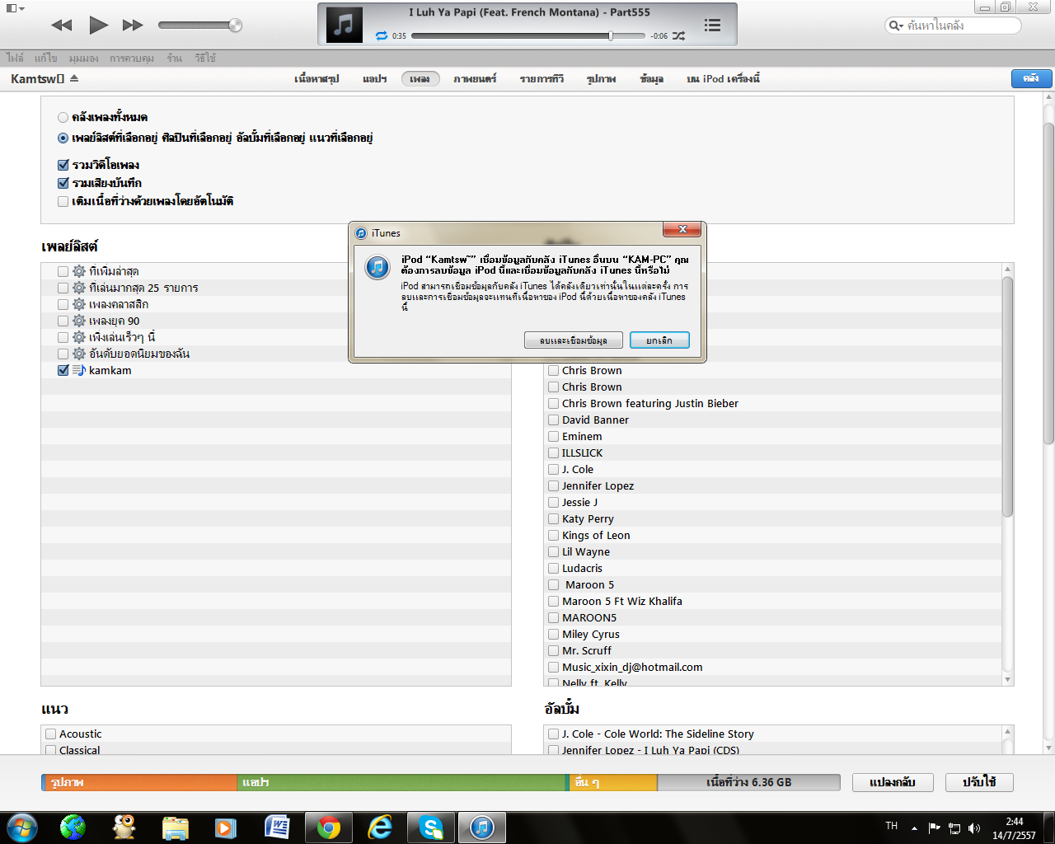Screen dimensions: 1055x844
Task: Switch to the เนื้อหาสรุป tab
Action: click(316, 79)
